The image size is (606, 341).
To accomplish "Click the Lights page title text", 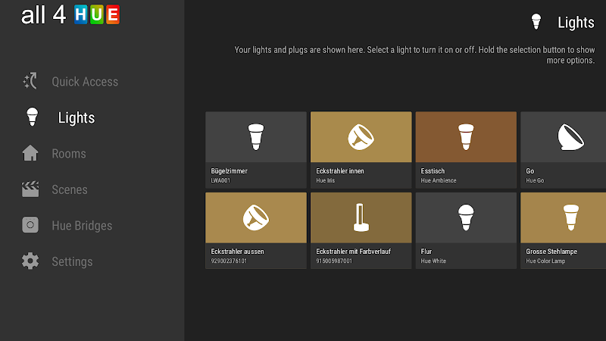I will [576, 23].
